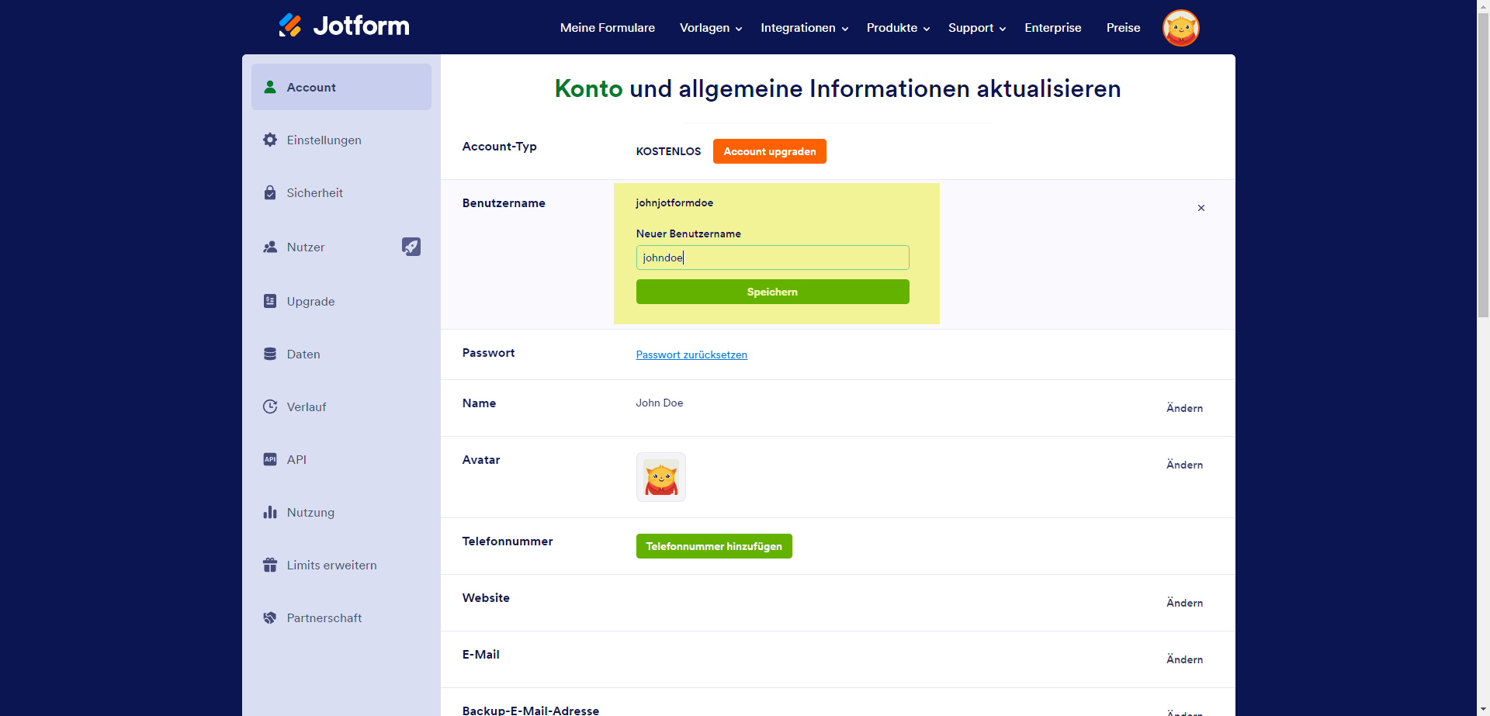Open the Partnerschaft label in sidebar
The width and height of the screenshot is (1490, 716).
click(x=324, y=618)
